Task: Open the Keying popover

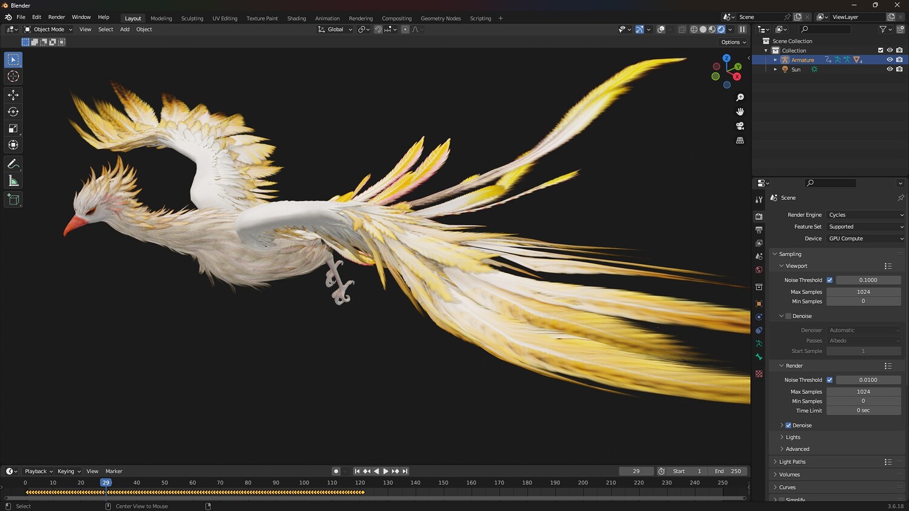Action: coord(69,471)
